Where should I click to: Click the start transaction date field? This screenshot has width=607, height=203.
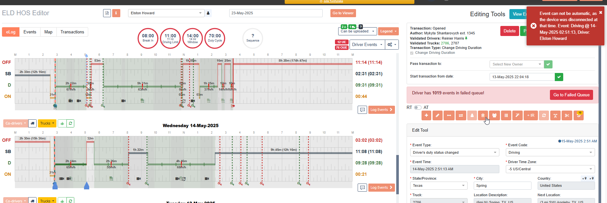tap(522, 77)
